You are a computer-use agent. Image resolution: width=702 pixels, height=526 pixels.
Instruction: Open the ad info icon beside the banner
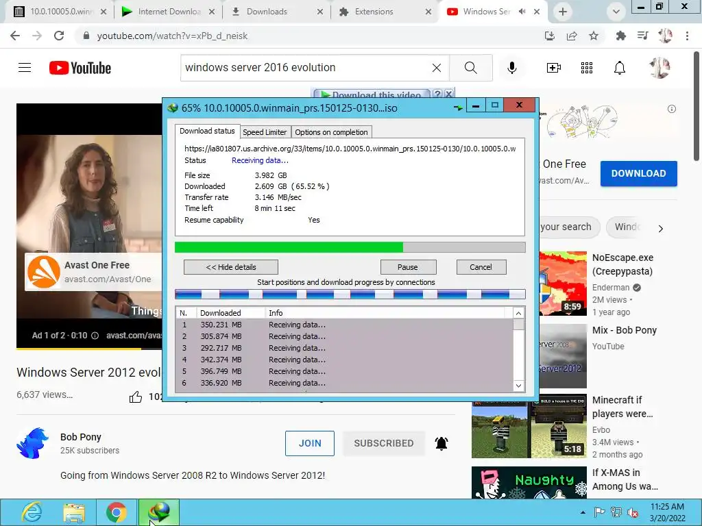(x=672, y=109)
